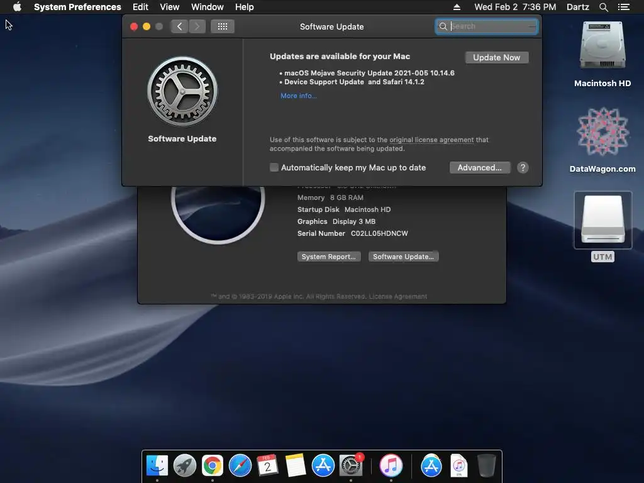Click the Device Support Update and Safari line
The image size is (644, 483).
tap(354, 82)
